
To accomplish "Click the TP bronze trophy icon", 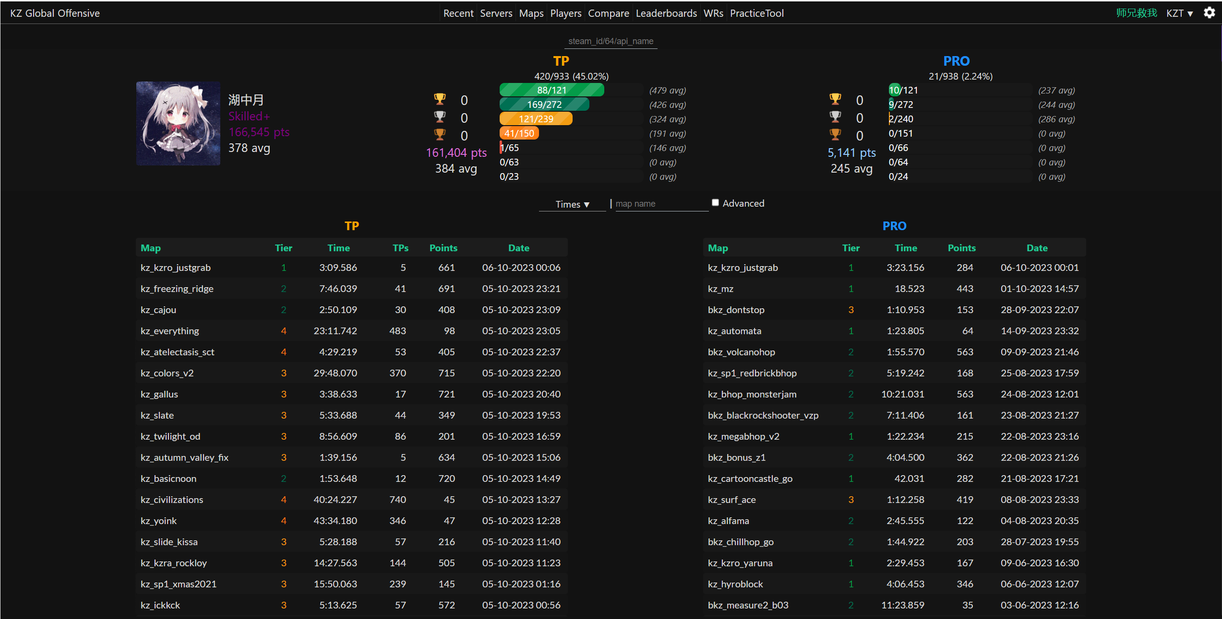I will 440,135.
